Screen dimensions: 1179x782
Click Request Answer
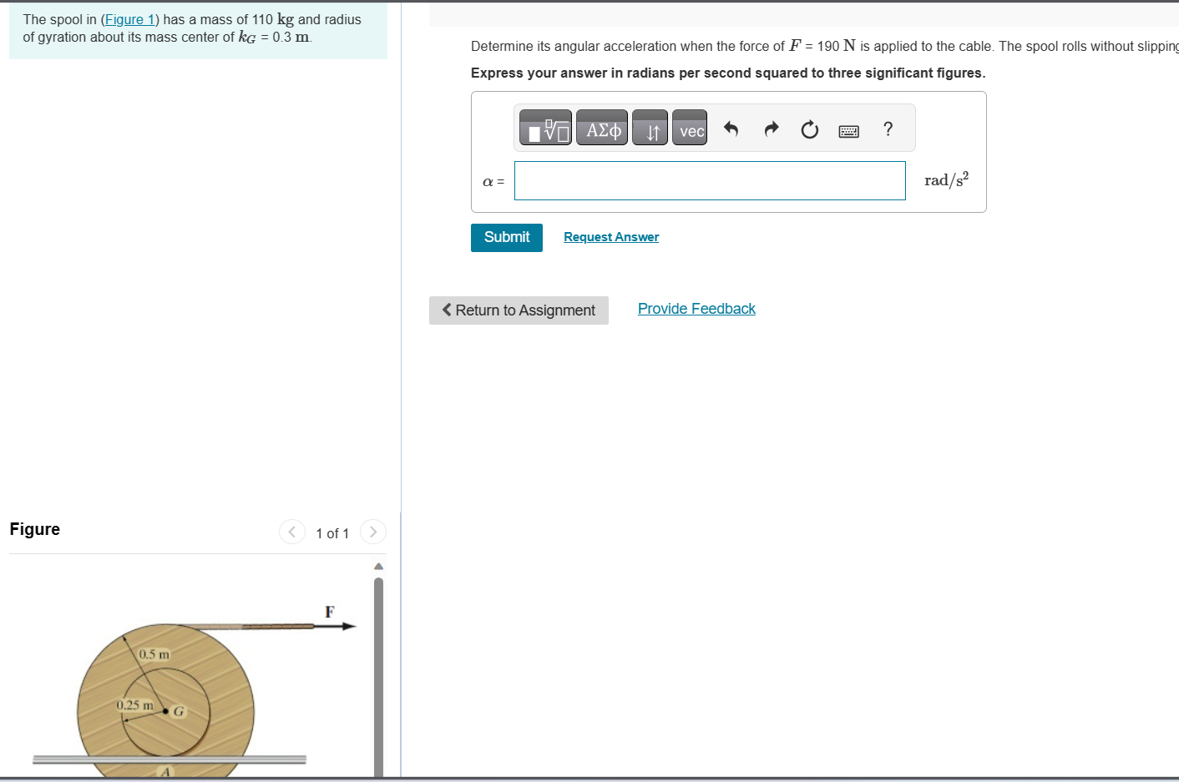point(610,236)
